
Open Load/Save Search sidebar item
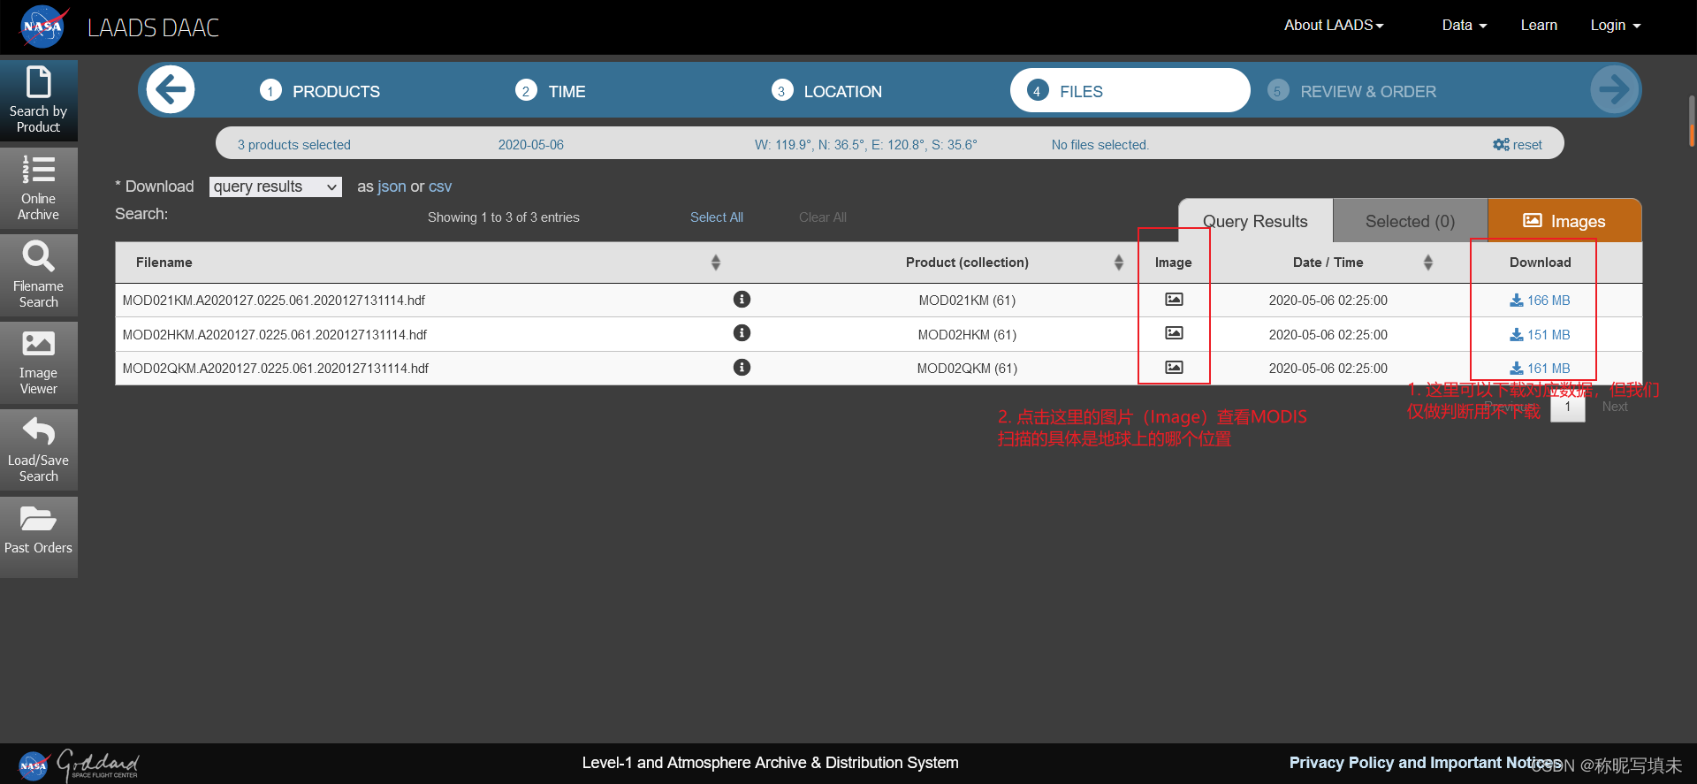[39, 450]
